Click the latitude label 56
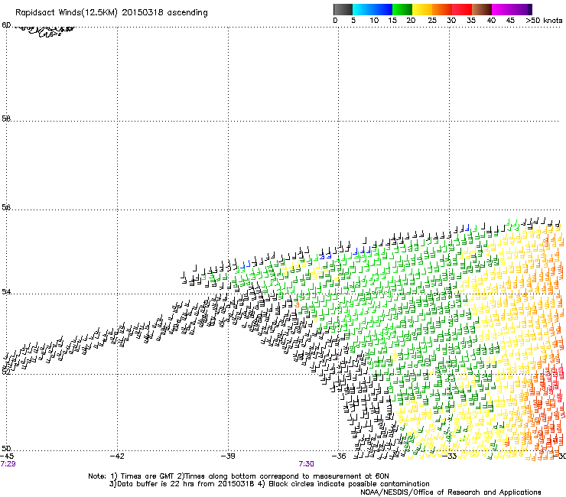Screen dimensions: 566x497 [6, 207]
